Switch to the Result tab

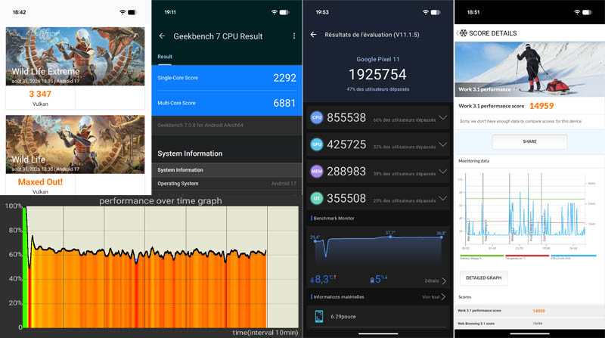pyautogui.click(x=165, y=57)
